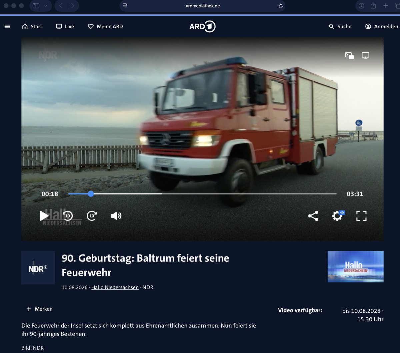Click elapsed time 00:18
This screenshot has width=400, height=353.
coord(50,194)
